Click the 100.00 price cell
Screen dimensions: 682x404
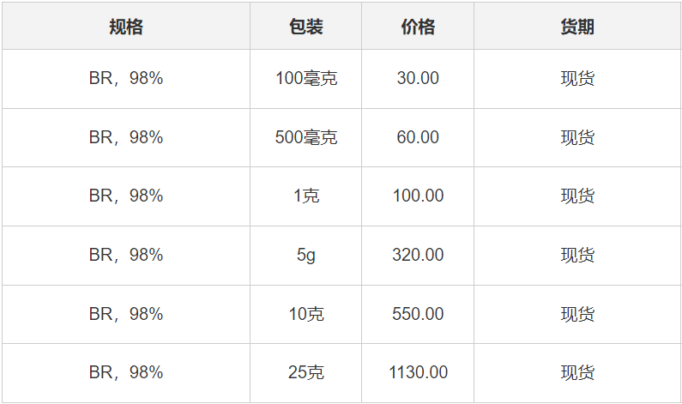click(x=418, y=196)
